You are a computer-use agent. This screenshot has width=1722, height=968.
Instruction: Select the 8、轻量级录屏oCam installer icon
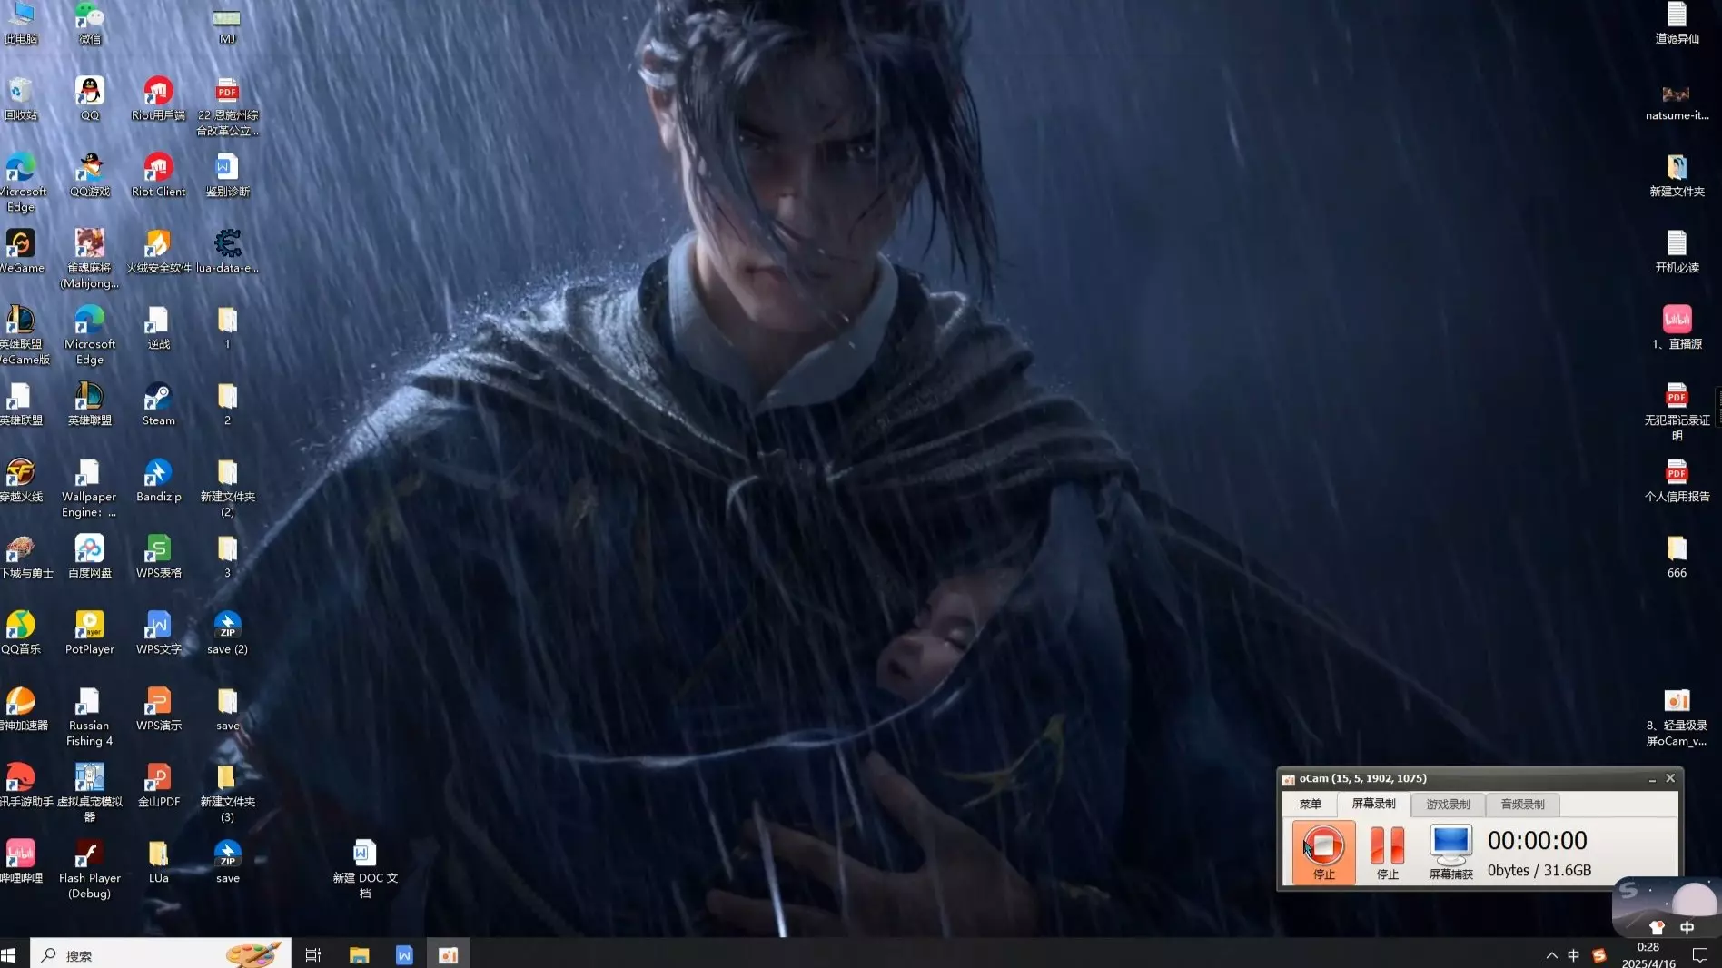pyautogui.click(x=1677, y=716)
